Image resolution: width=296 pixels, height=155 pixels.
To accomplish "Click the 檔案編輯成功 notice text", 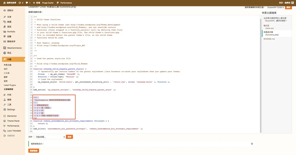I will click(x=37, y=144).
